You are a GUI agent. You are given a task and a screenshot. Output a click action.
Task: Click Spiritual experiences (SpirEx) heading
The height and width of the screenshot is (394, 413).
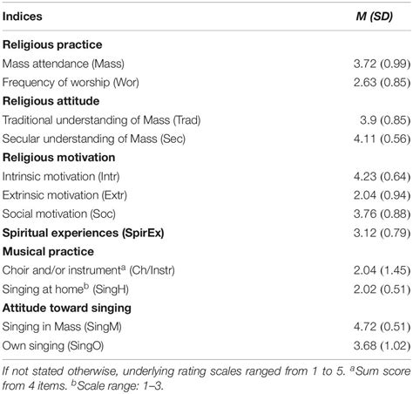pos(83,233)
